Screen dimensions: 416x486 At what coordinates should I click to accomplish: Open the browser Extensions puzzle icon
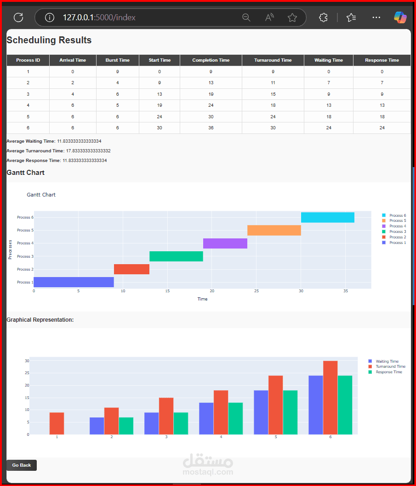(x=323, y=17)
